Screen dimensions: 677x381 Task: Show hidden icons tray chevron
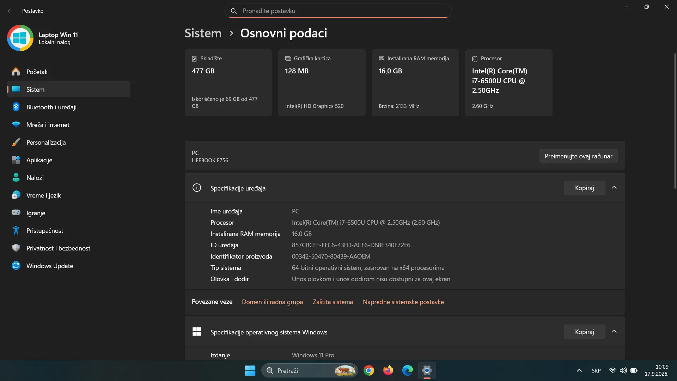[579, 370]
